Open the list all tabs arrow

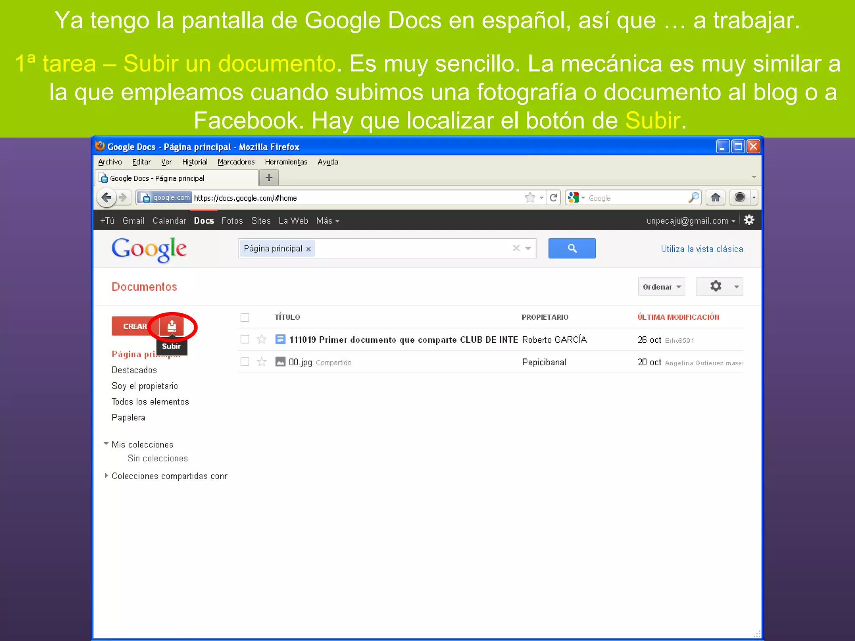(x=754, y=177)
